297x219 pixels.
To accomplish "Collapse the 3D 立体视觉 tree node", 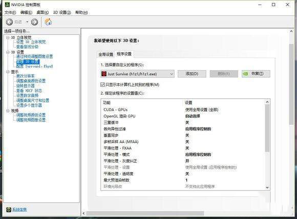I will coord(8,38).
